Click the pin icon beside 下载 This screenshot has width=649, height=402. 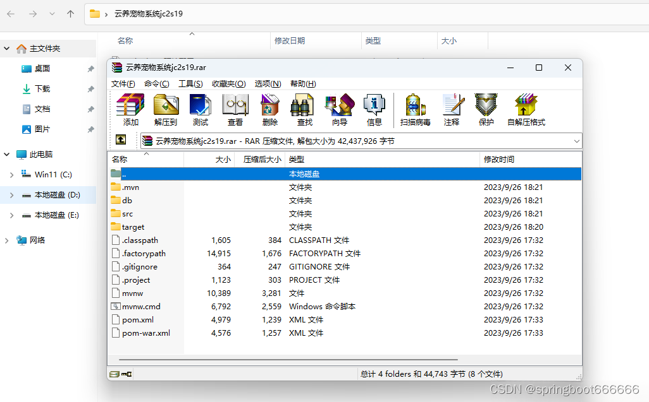[90, 89]
